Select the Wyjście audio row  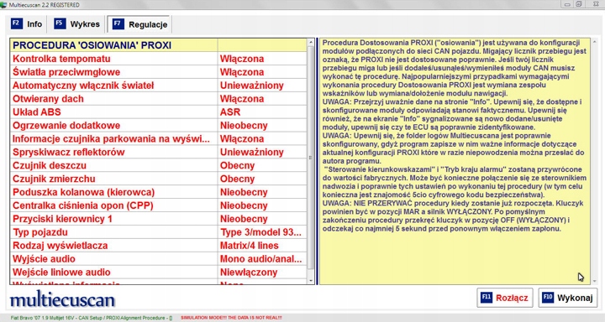(x=158, y=259)
